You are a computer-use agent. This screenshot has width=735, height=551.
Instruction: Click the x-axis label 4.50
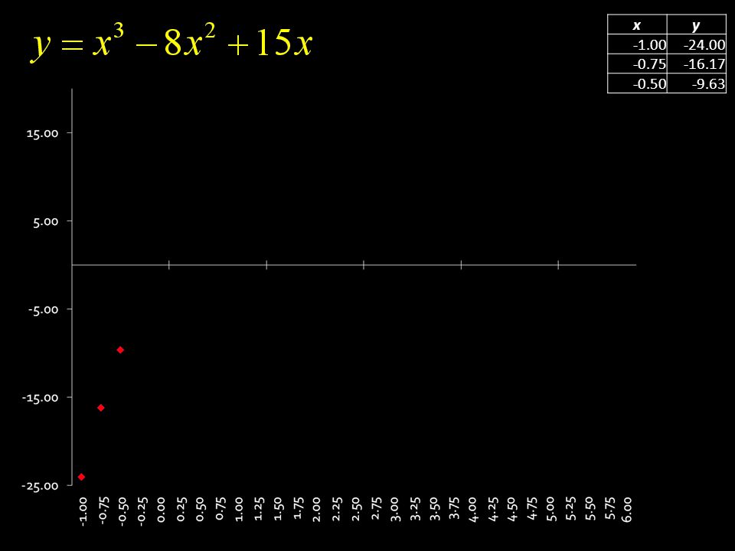[x=511, y=510]
